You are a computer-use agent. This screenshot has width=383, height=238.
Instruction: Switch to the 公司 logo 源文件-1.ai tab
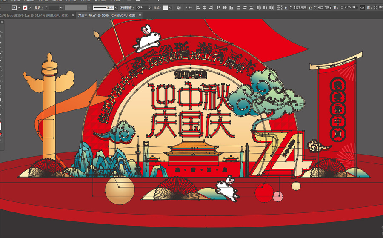[x=34, y=15]
